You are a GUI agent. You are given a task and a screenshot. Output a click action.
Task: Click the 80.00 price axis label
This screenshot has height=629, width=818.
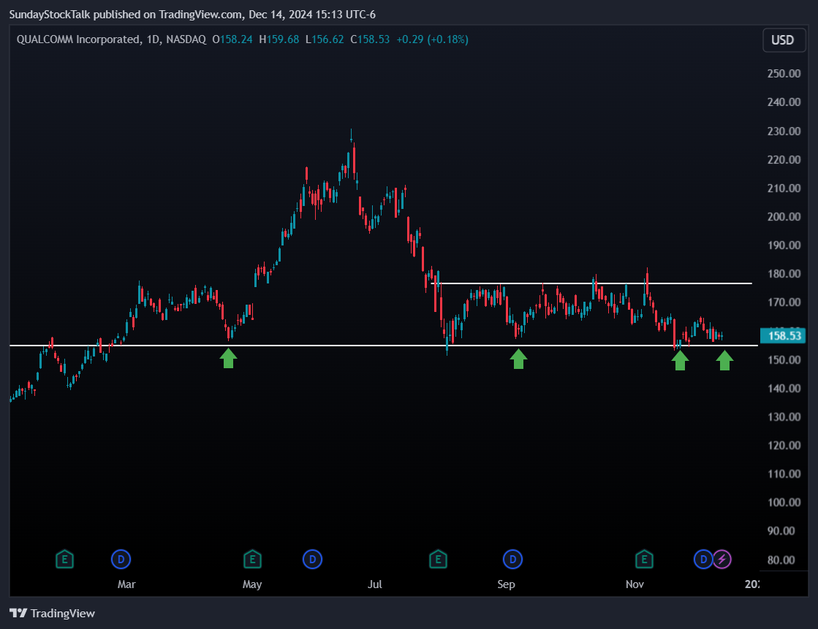coord(781,560)
